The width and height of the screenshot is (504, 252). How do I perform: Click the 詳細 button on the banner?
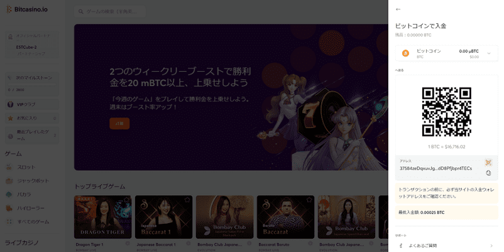point(119,123)
